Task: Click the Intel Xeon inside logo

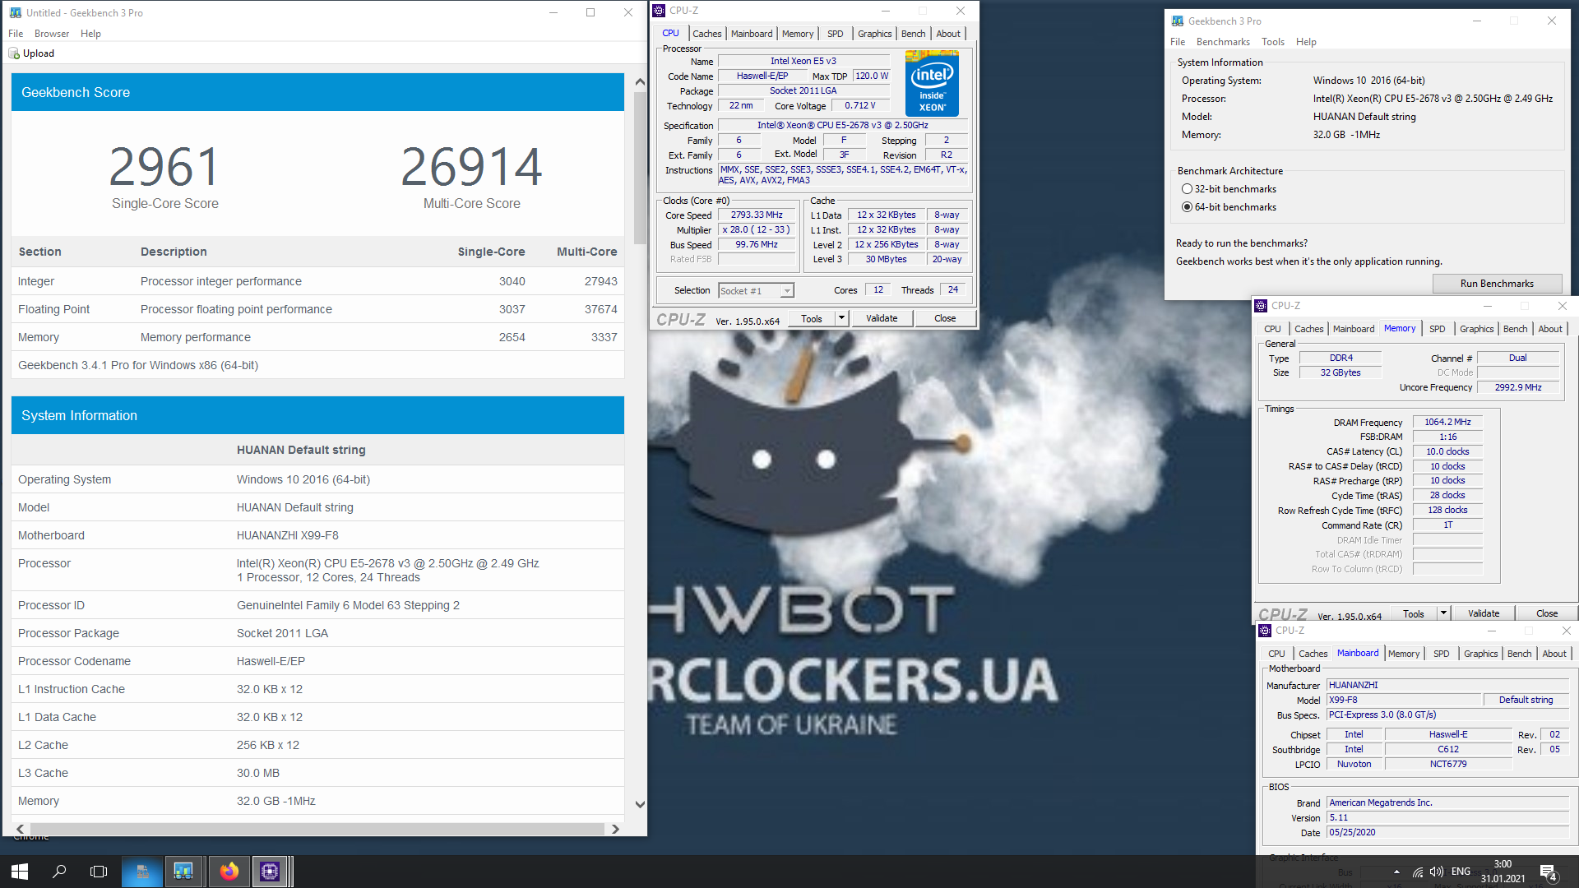Action: point(932,83)
